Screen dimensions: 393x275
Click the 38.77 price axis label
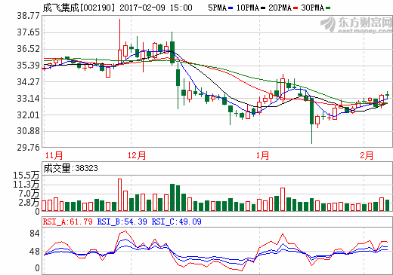[28, 16]
